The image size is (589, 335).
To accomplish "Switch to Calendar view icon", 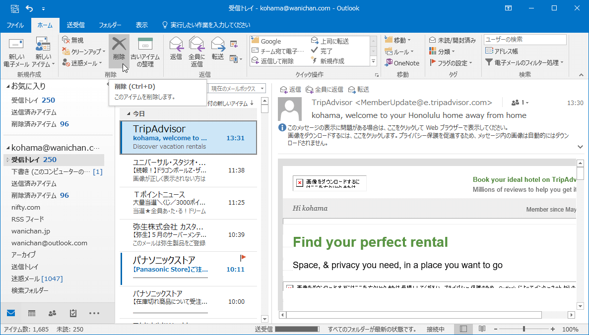I will tap(32, 313).
